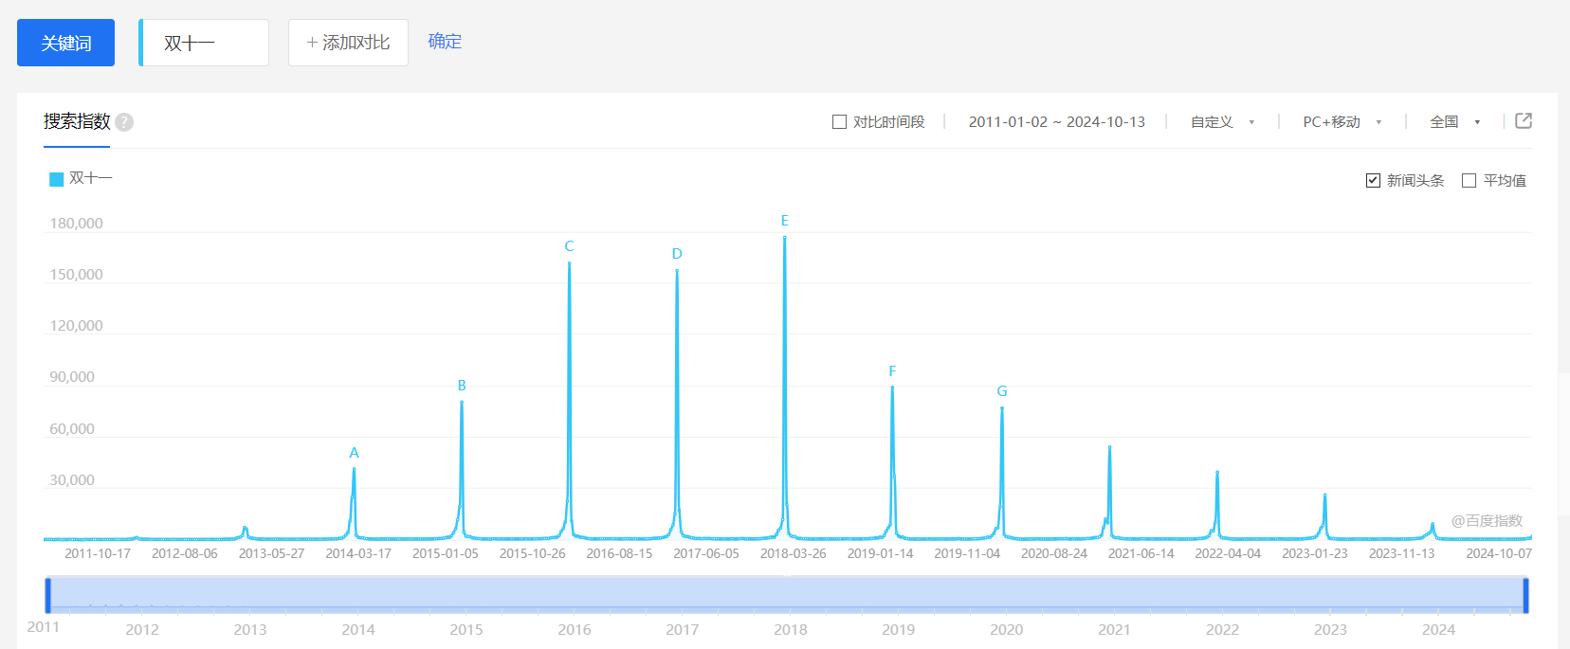
Task: Click the 双十一 keyword input field
Action: [206, 43]
